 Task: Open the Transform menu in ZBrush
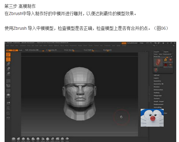pyautogui.click(x=107, y=46)
